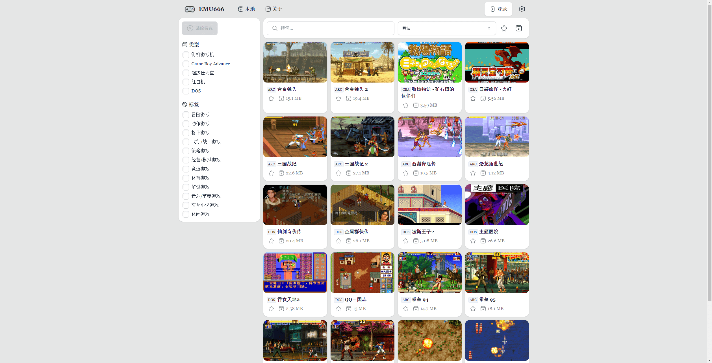Click download icon for 拳皇 94
Screen dimensions: 712x363
point(416,309)
